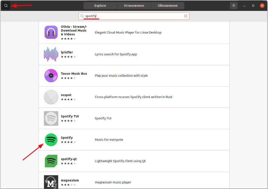
Task: Open the Tauon Music Box title
Action: pyautogui.click(x=74, y=74)
